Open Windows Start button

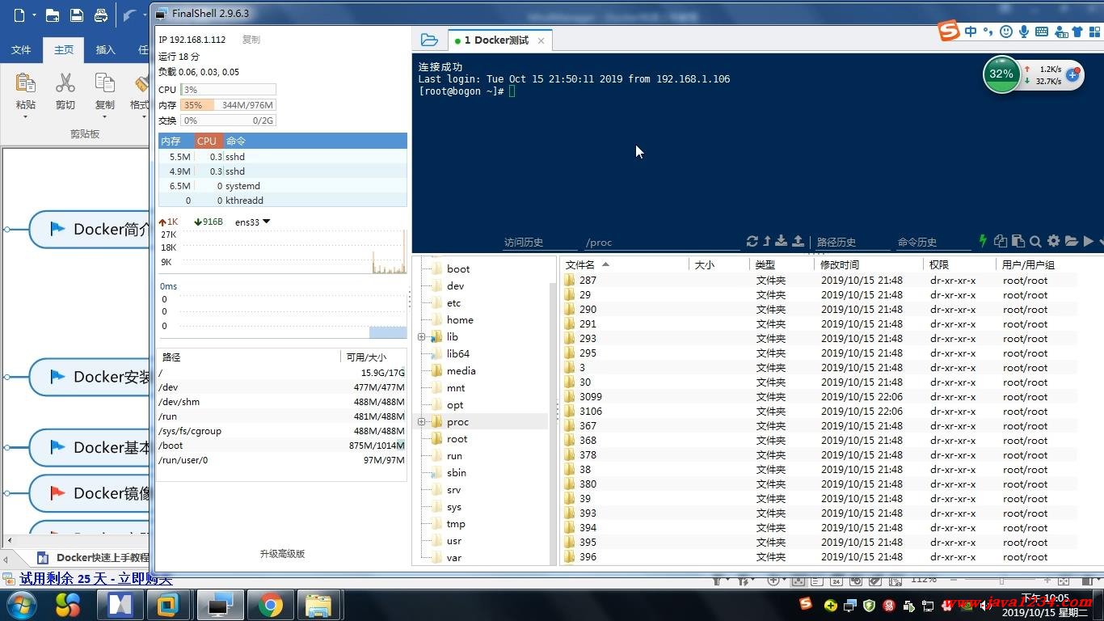(x=21, y=605)
